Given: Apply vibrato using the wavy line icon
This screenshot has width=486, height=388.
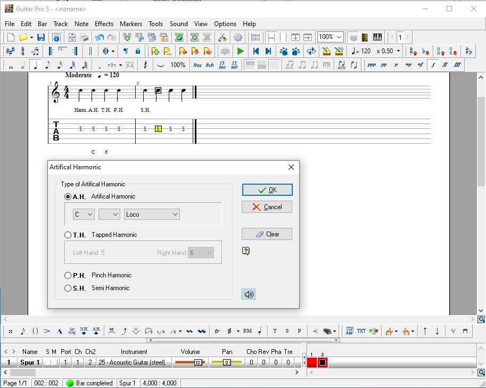Looking at the screenshot, I should pos(190,331).
